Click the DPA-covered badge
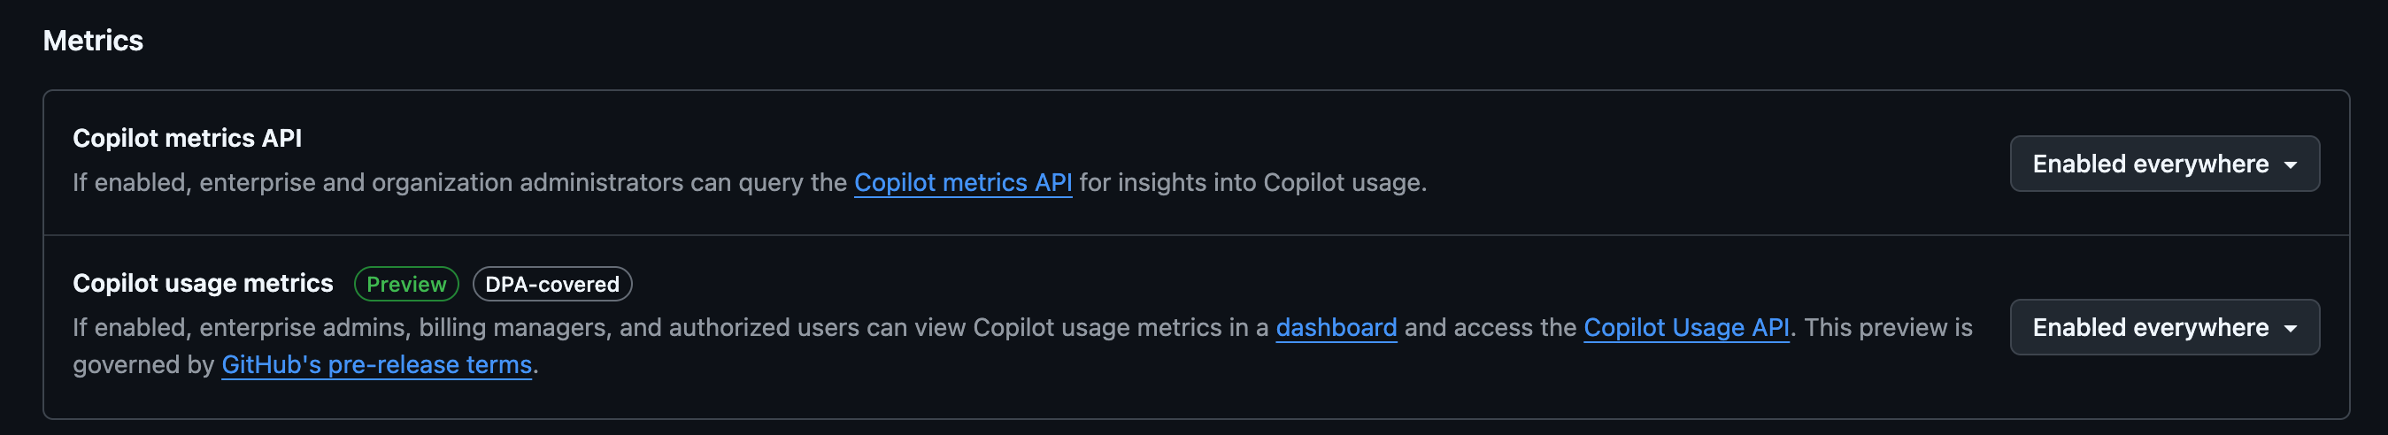Viewport: 2388px width, 435px height. [551, 284]
